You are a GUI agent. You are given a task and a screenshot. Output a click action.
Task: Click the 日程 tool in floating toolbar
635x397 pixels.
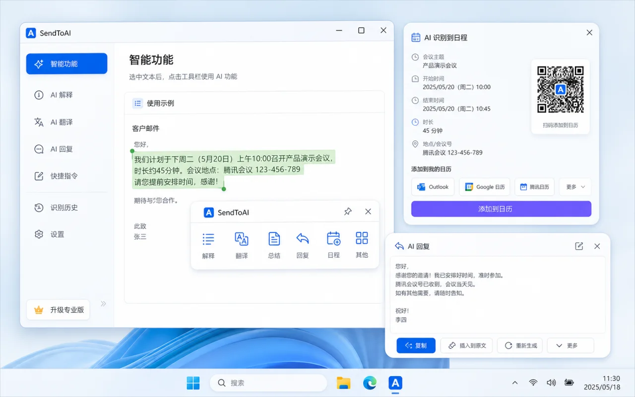pos(334,245)
